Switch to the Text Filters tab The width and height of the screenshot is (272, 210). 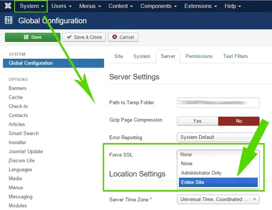[236, 56]
